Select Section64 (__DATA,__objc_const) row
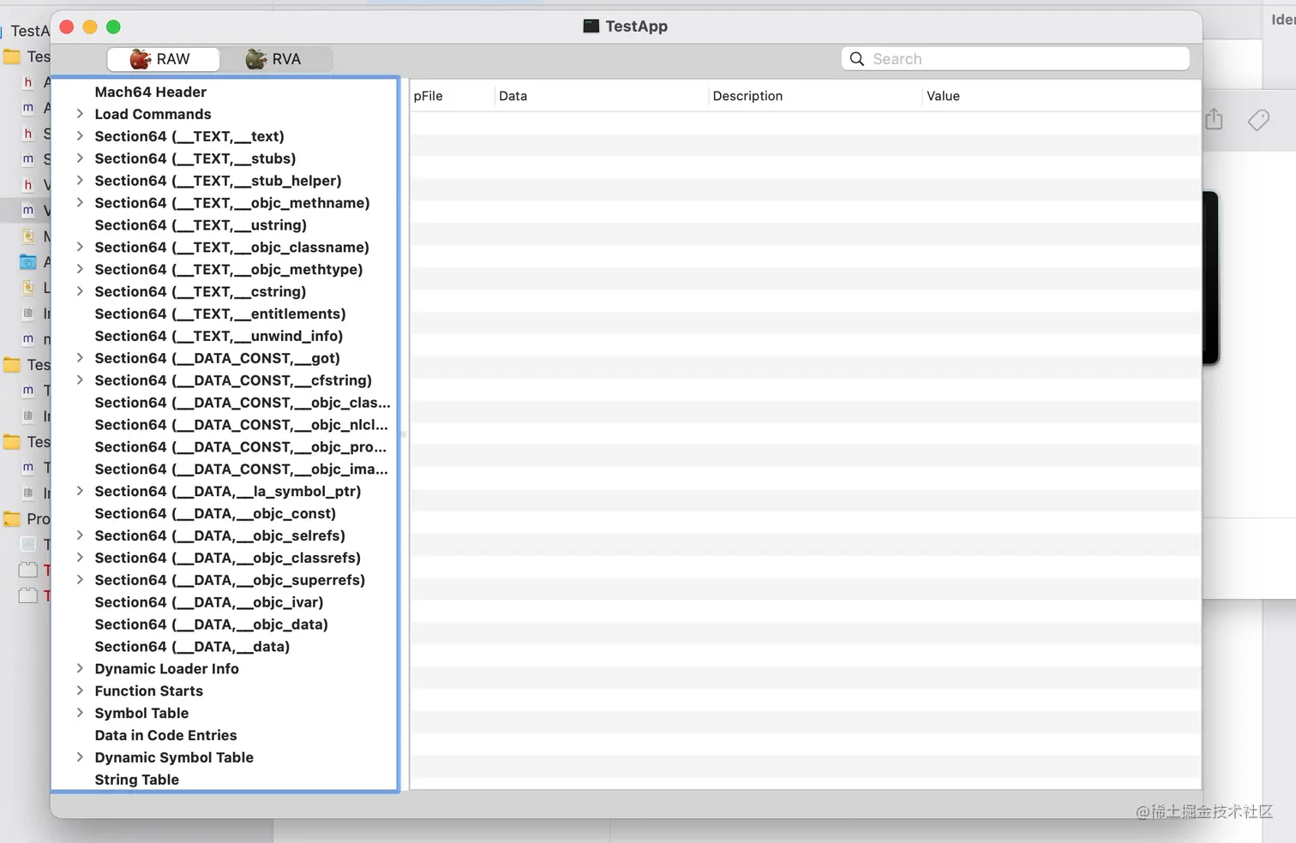Image resolution: width=1296 pixels, height=843 pixels. point(225,514)
